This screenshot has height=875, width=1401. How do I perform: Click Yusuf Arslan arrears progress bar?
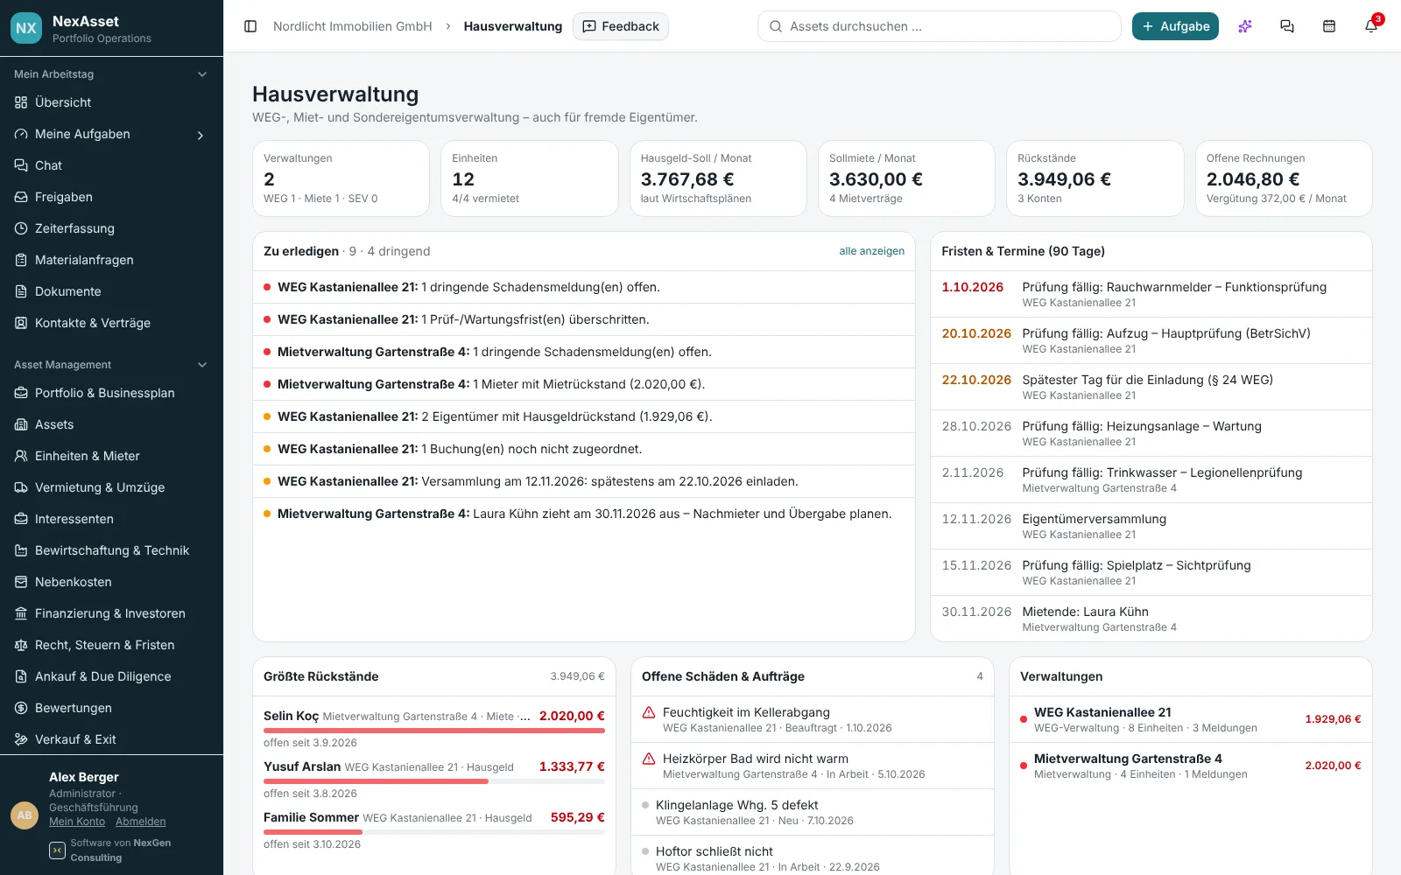[434, 781]
